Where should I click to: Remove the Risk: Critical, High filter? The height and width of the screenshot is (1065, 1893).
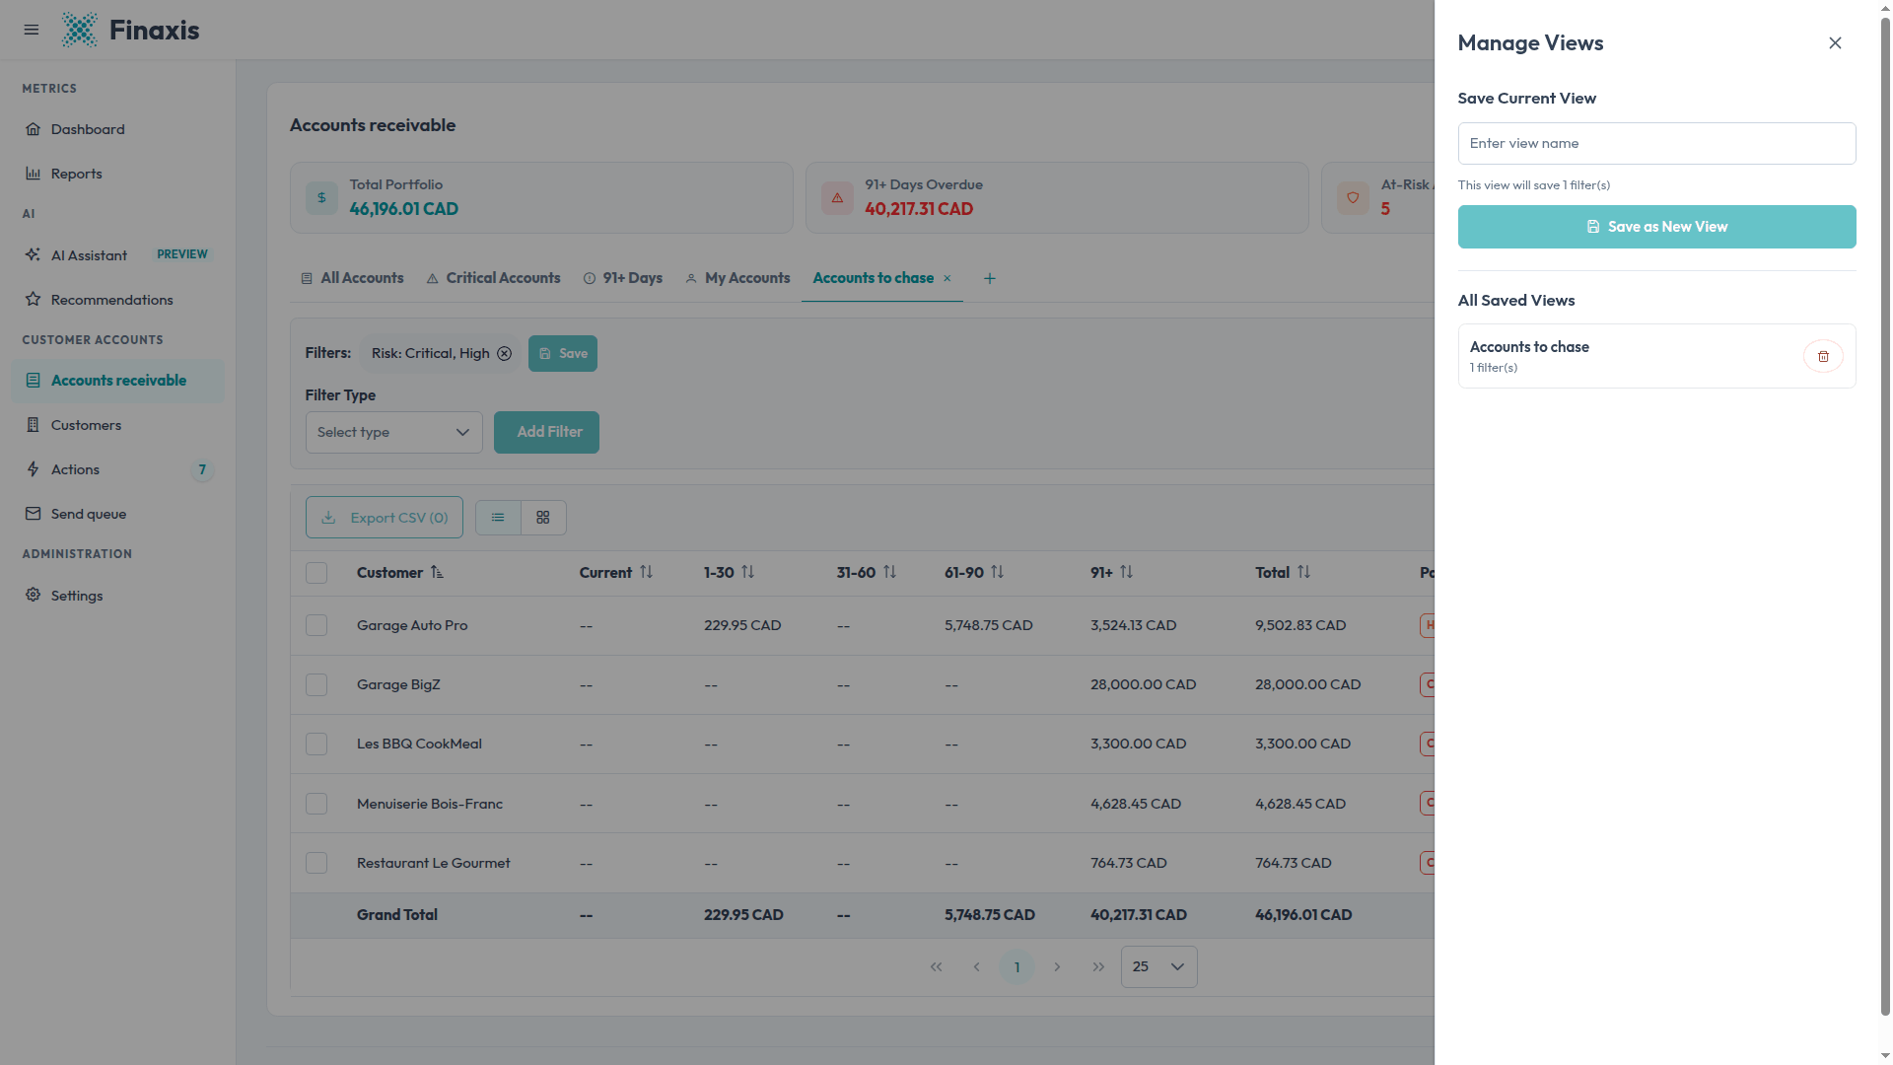(504, 354)
